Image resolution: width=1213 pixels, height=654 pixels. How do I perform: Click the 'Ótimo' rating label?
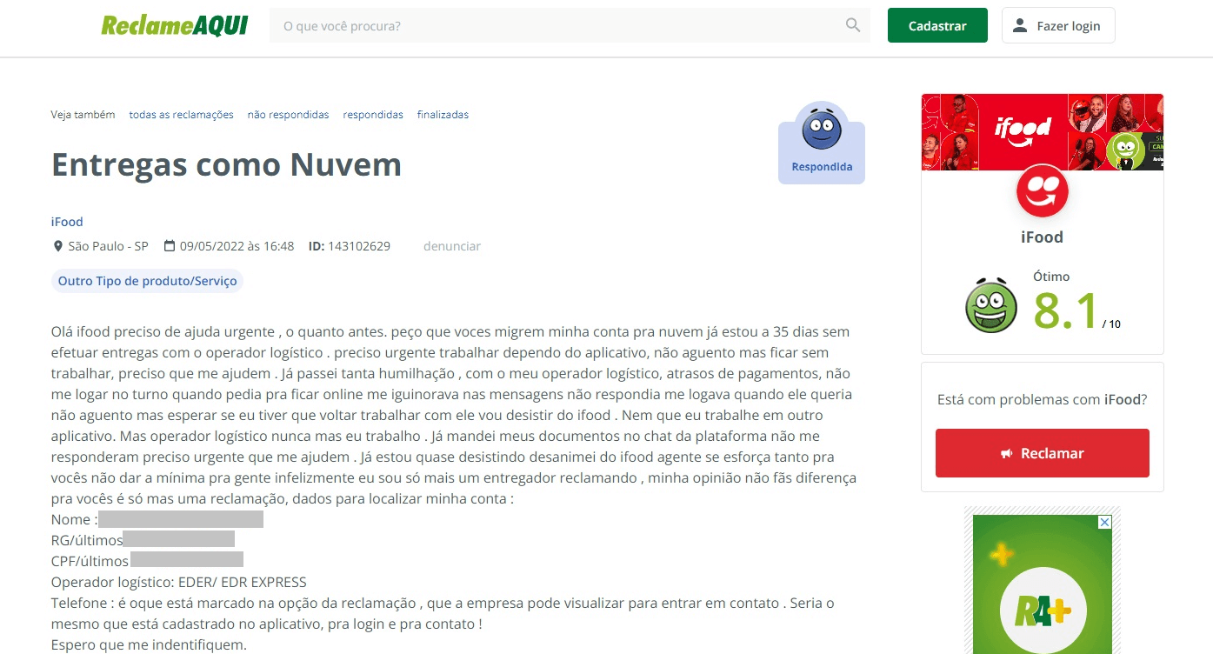click(x=1051, y=277)
